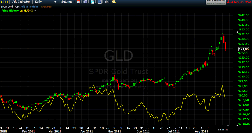Screen dimensions: 252x133
Task: Click the 12:25:28 clock time text
Action: pos(223,130)
